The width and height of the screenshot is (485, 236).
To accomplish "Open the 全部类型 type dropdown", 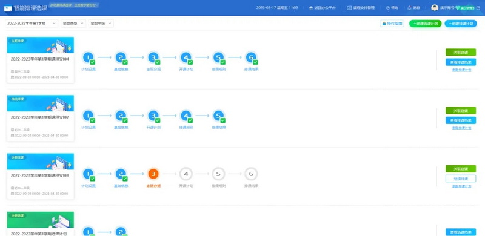I will (73, 24).
